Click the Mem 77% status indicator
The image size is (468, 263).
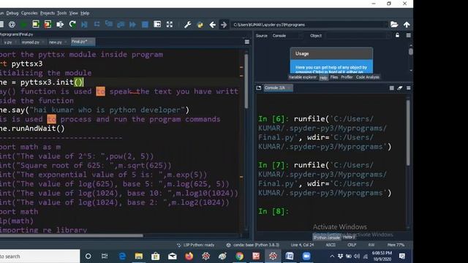tap(396, 245)
